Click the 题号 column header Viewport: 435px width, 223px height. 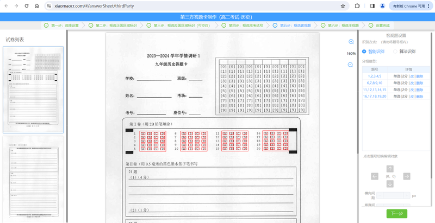(x=375, y=69)
